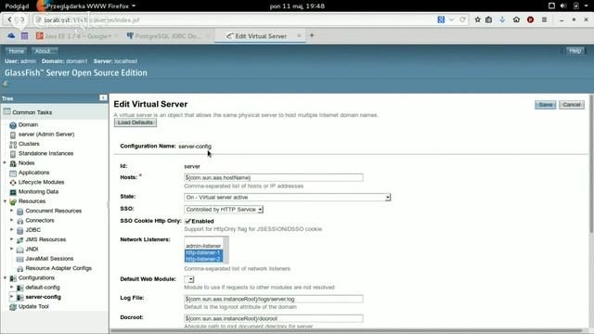Open the Firefox hamburger menu
Viewport: 594px width, 334px height.
tap(545, 19)
